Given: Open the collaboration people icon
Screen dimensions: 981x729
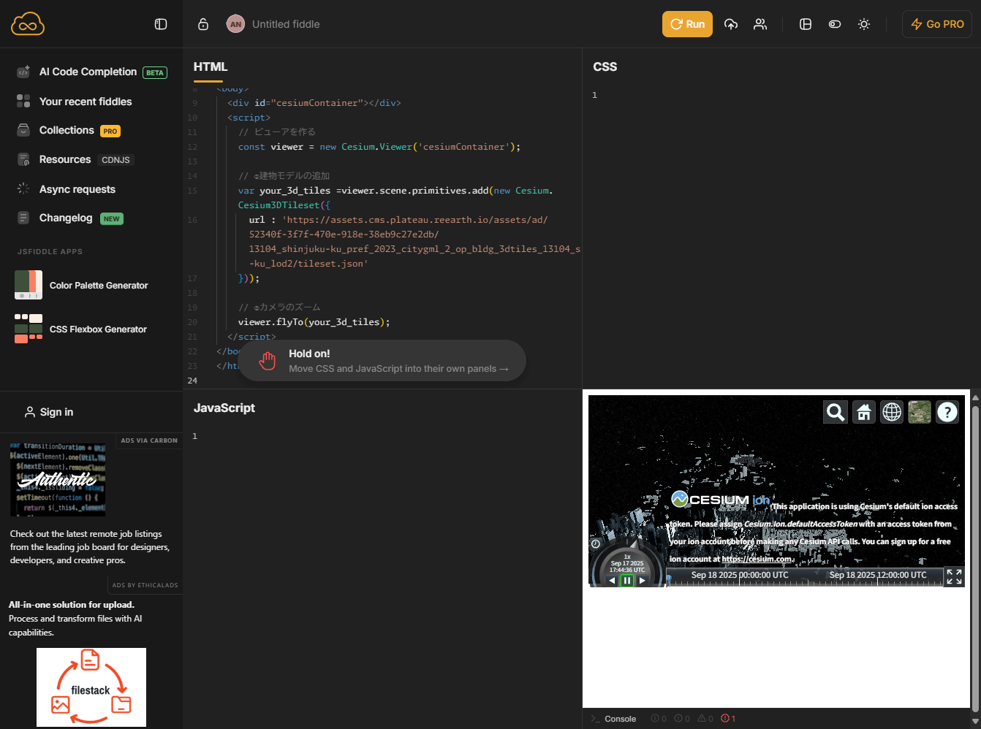Looking at the screenshot, I should 760,24.
